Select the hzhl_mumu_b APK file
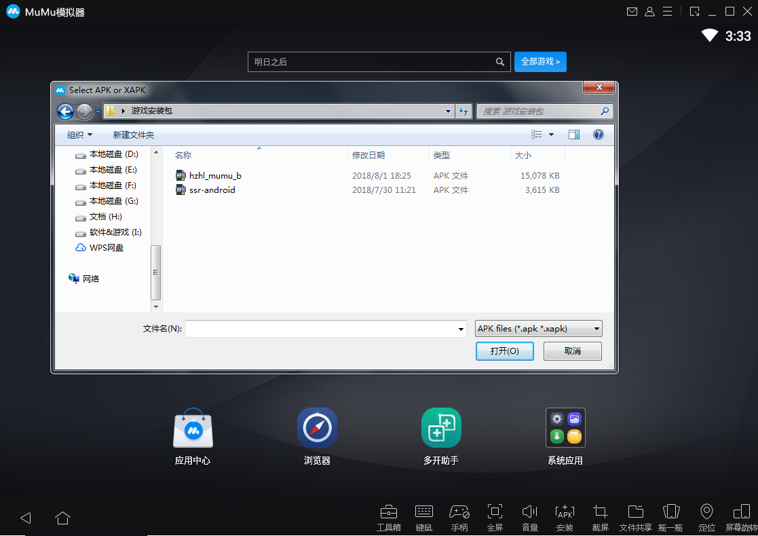The width and height of the screenshot is (758, 536). [215, 175]
